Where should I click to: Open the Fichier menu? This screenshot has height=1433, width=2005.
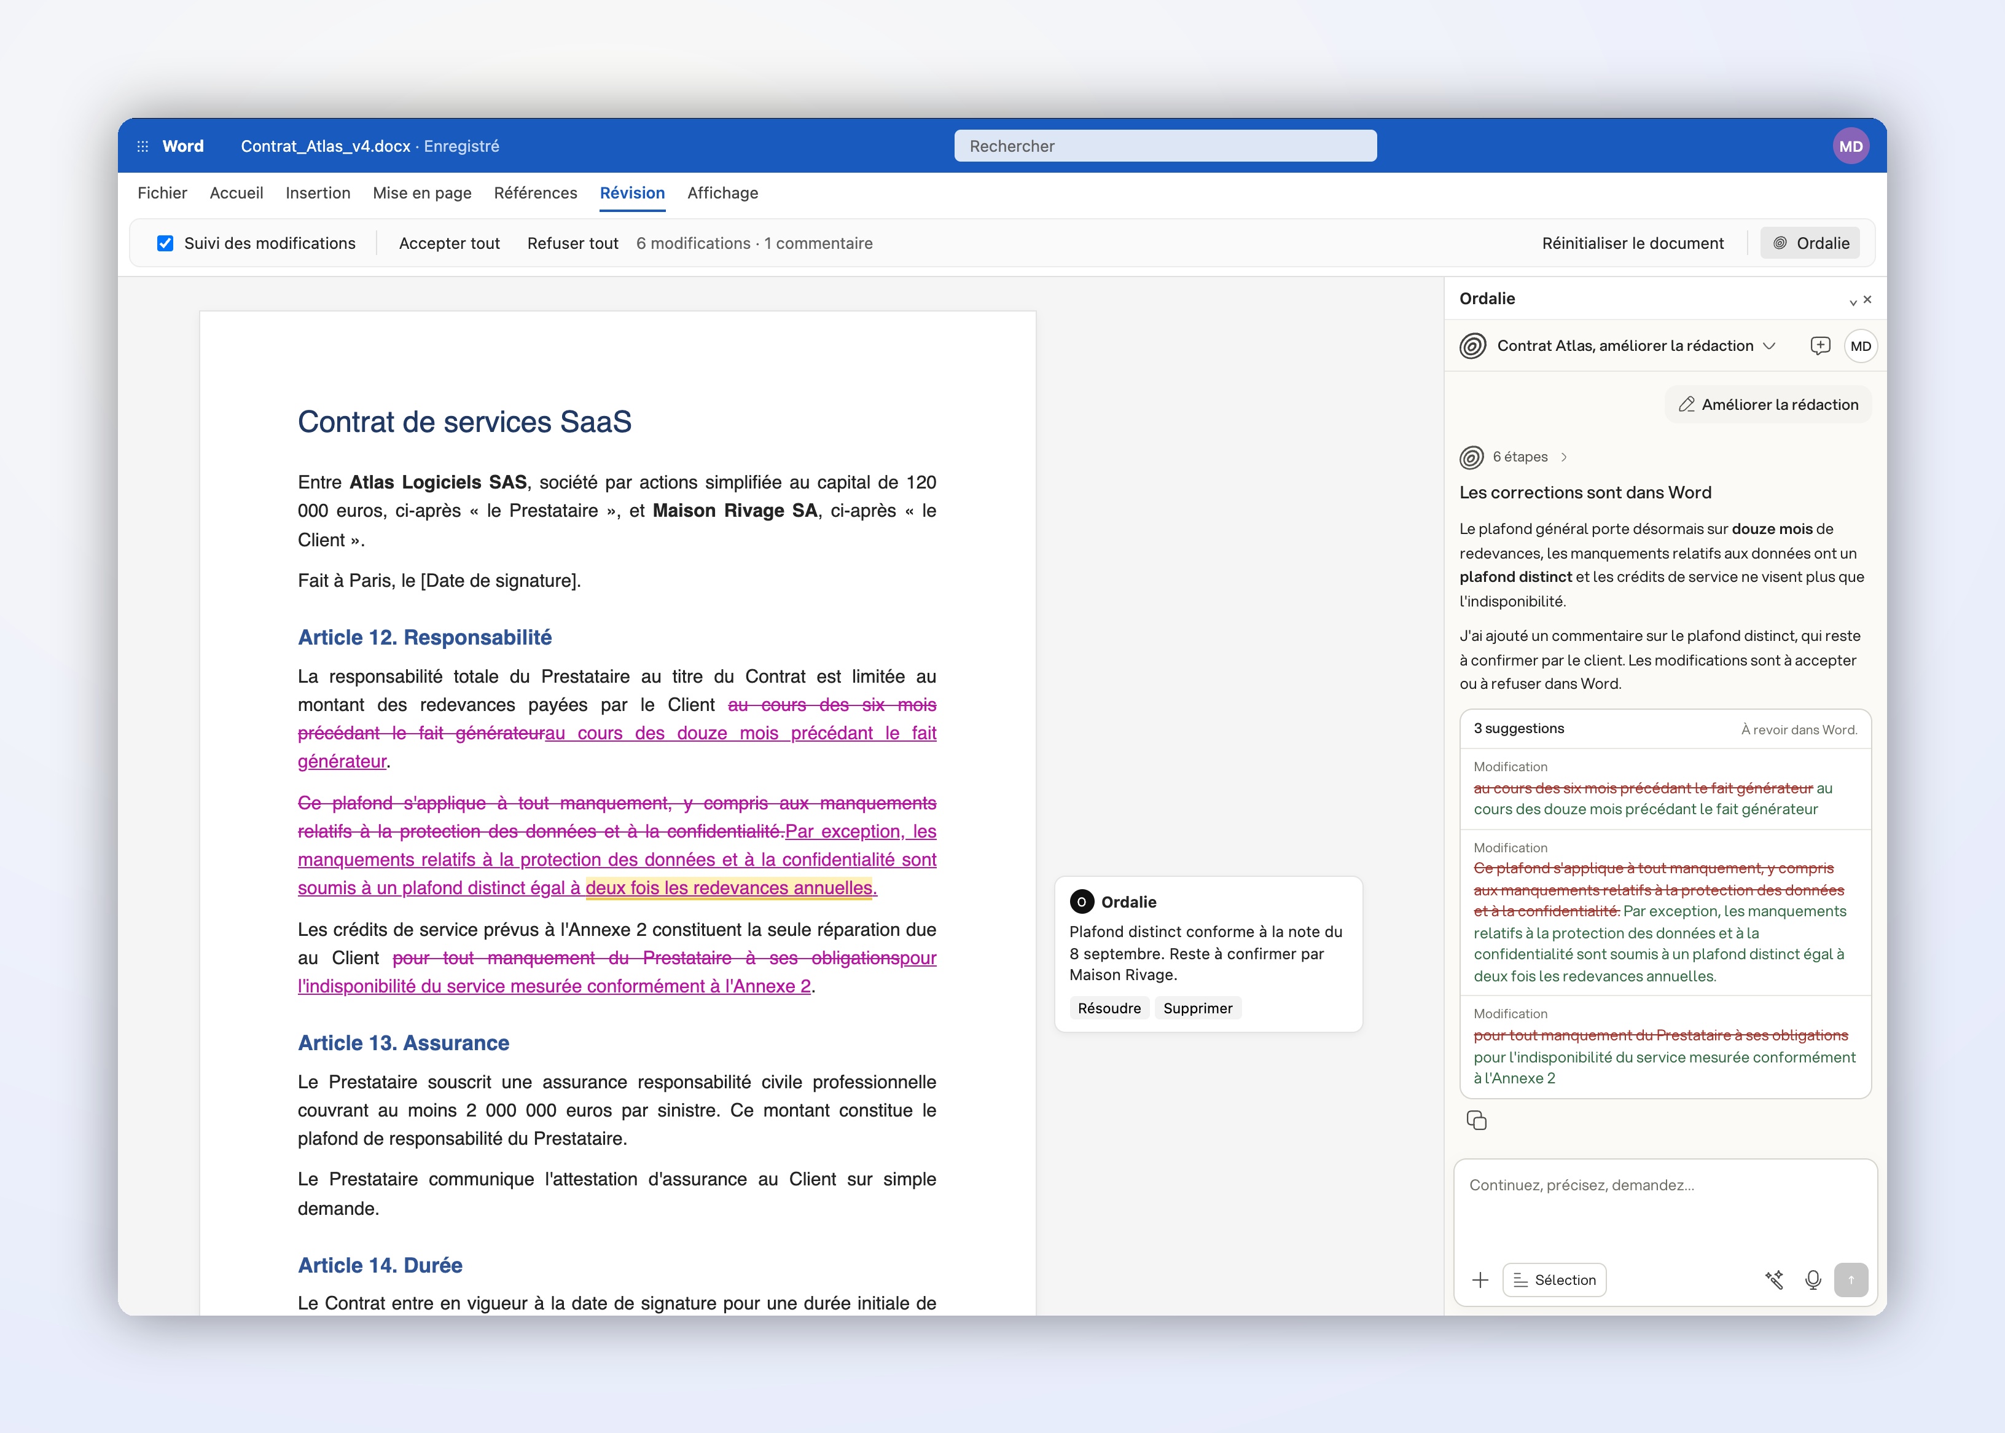(162, 193)
